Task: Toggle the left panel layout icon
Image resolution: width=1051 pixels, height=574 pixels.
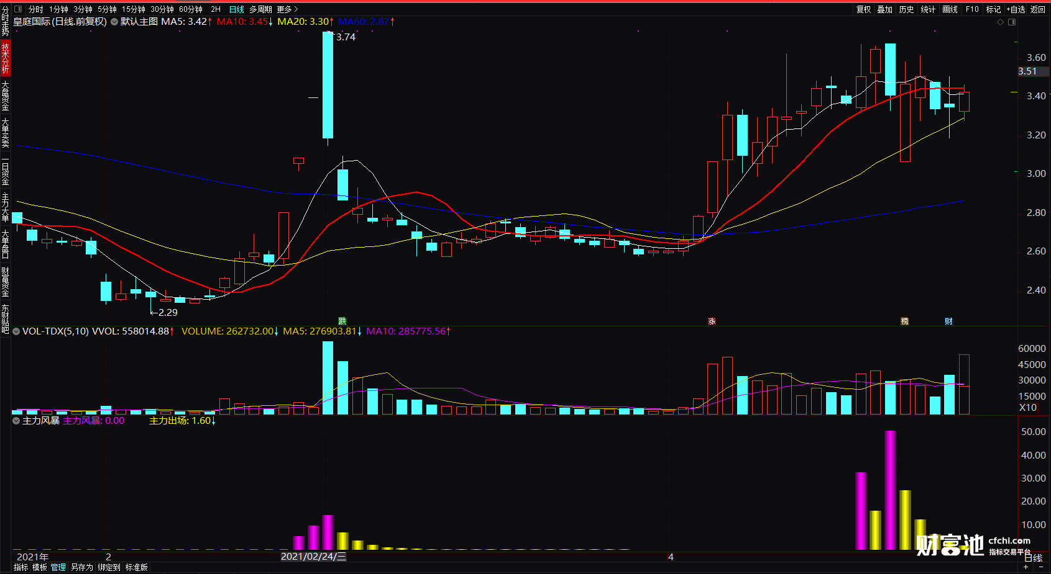Action: coord(18,9)
